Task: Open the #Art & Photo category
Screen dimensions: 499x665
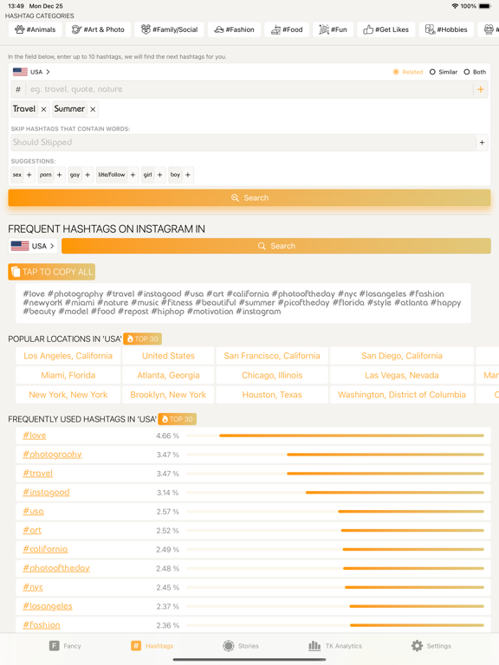Action: pyautogui.click(x=98, y=29)
